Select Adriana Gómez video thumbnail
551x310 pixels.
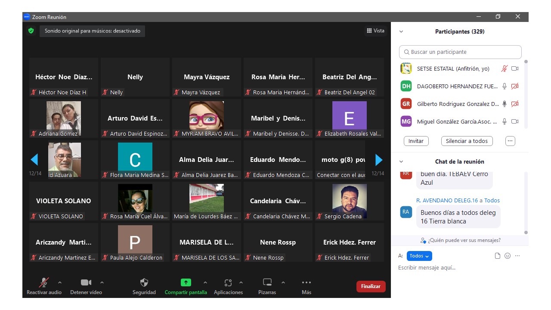[64, 118]
